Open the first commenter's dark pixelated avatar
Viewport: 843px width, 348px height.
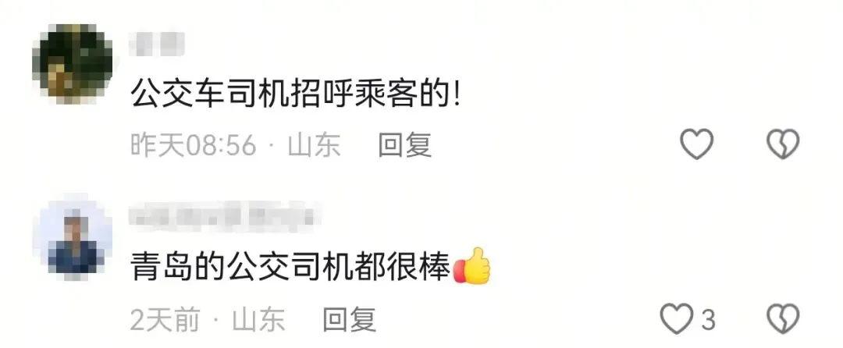[x=72, y=63]
